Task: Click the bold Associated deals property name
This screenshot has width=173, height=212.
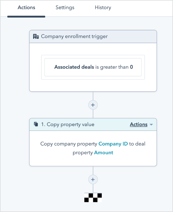Action: point(74,67)
